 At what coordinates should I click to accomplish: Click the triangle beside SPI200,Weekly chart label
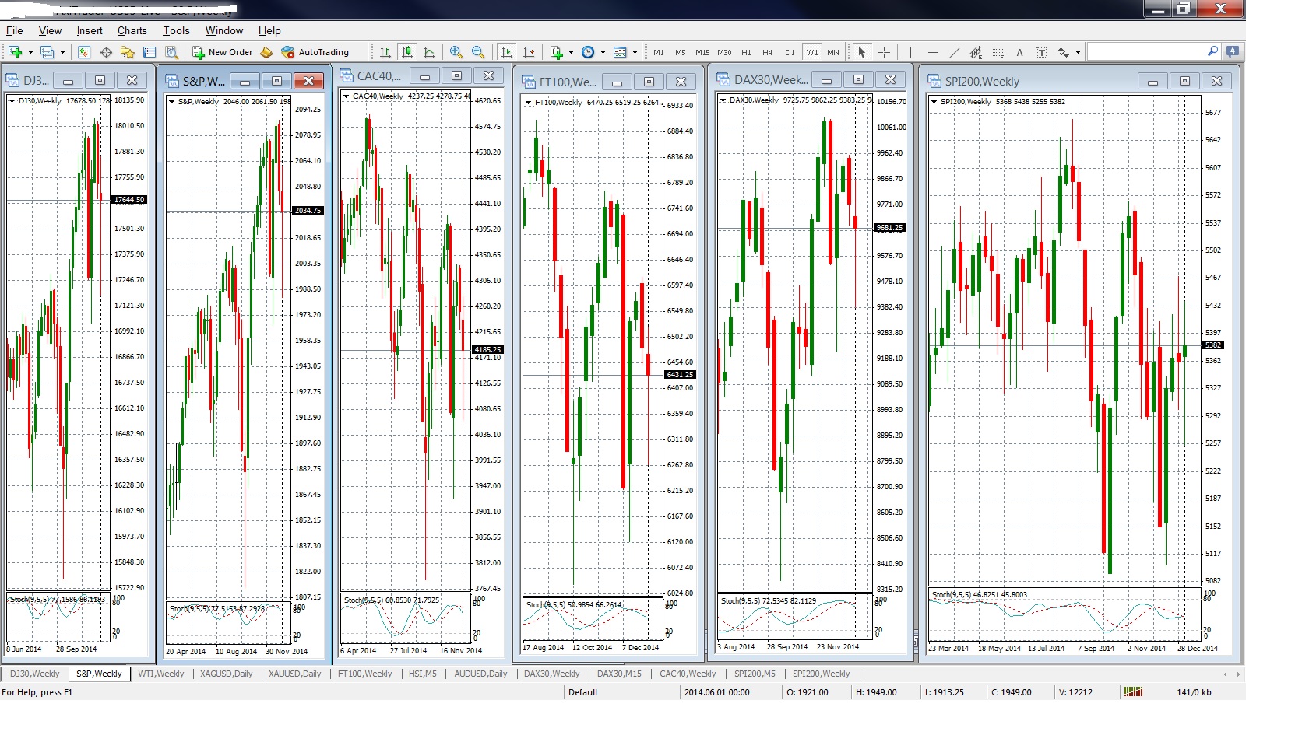pyautogui.click(x=934, y=101)
